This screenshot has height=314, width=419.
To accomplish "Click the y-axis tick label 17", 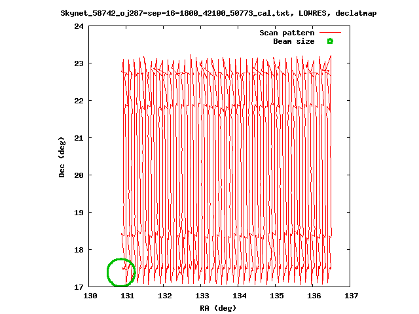I will (x=79, y=287).
